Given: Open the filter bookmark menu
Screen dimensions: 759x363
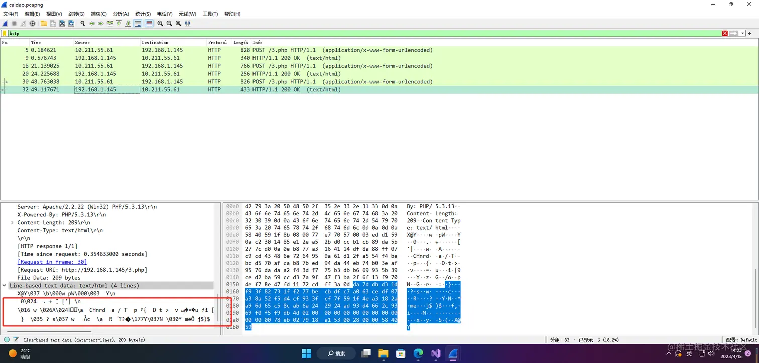Looking at the screenshot, I should (x=5, y=33).
